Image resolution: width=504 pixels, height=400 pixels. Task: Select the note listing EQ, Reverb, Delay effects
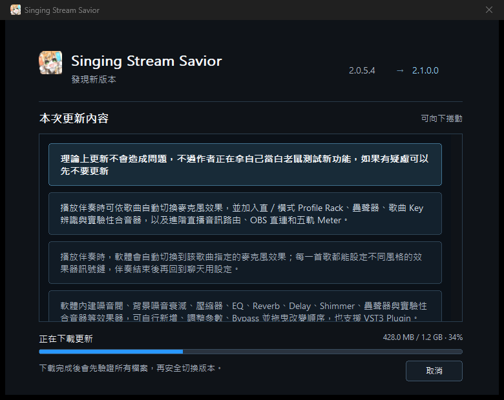click(x=245, y=306)
